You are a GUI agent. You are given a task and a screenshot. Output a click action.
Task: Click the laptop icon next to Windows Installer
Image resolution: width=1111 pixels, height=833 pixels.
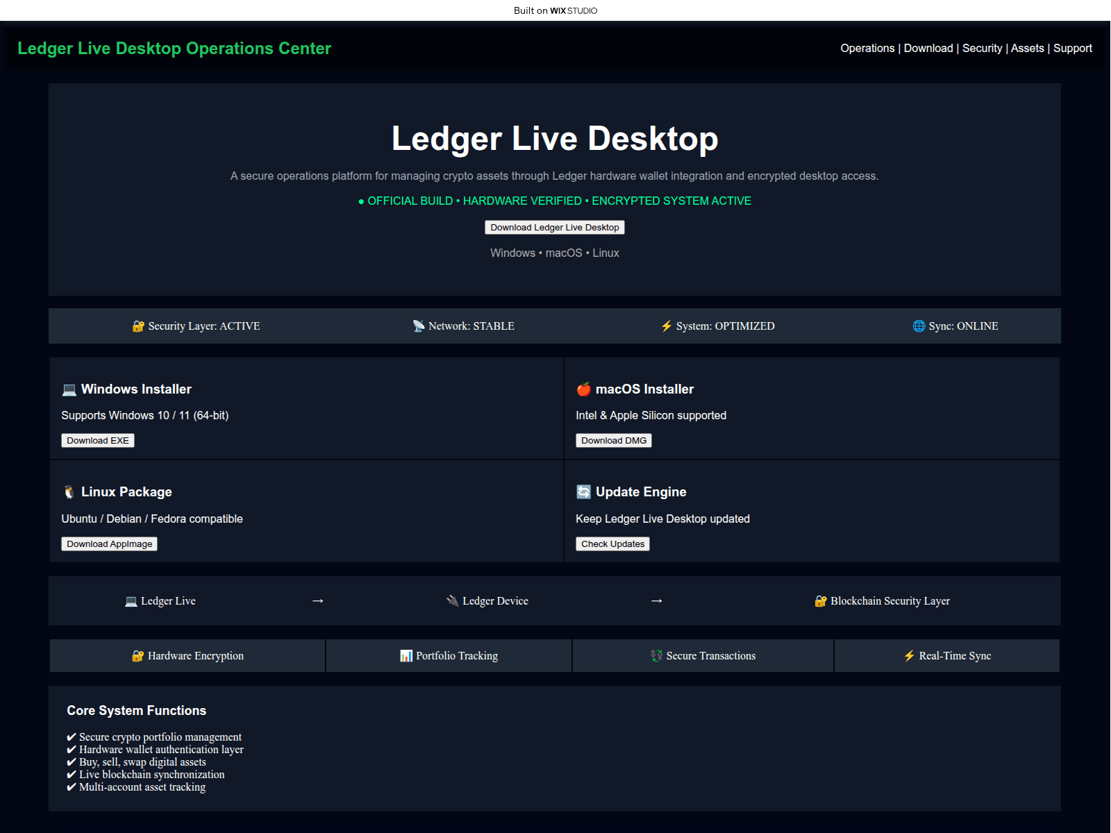point(69,389)
